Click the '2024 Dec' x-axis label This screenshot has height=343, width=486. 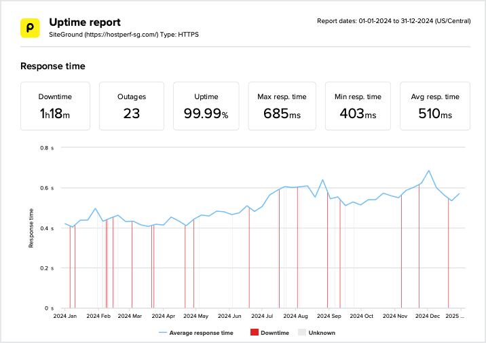click(428, 316)
